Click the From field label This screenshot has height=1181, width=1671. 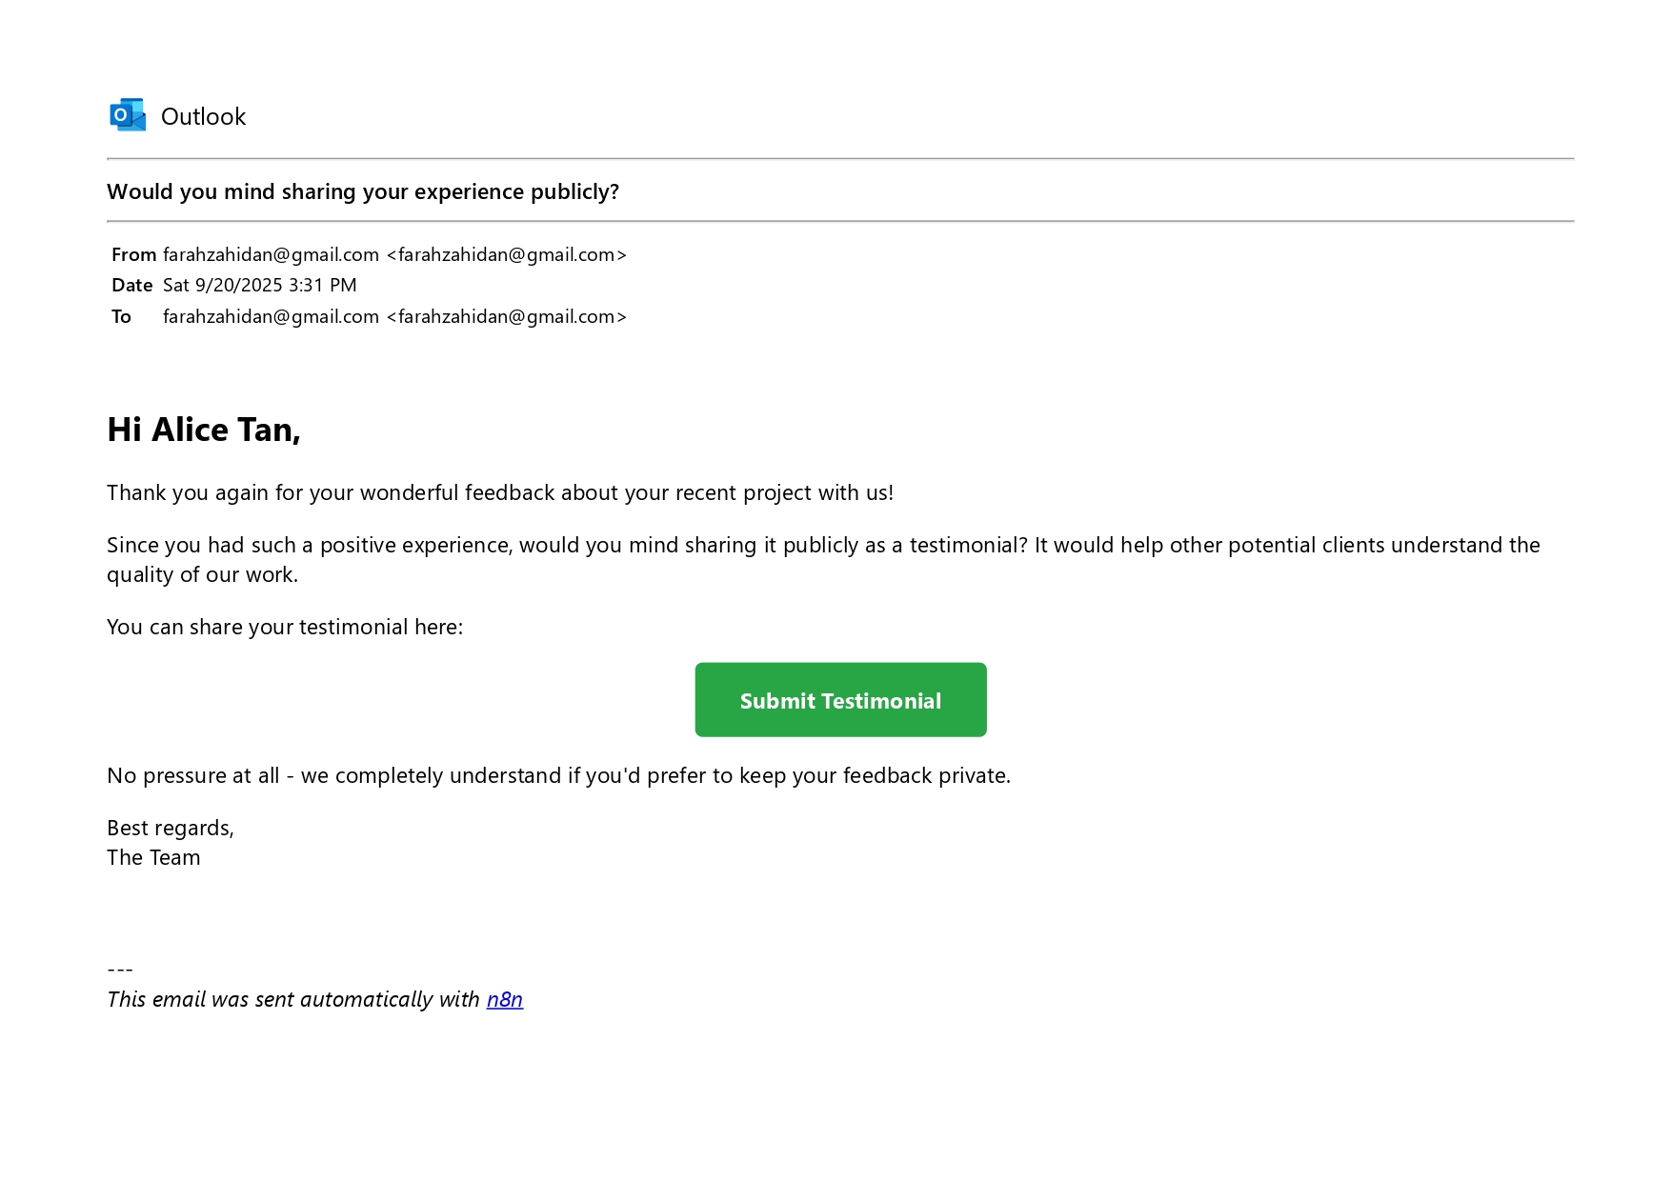pyautogui.click(x=133, y=255)
